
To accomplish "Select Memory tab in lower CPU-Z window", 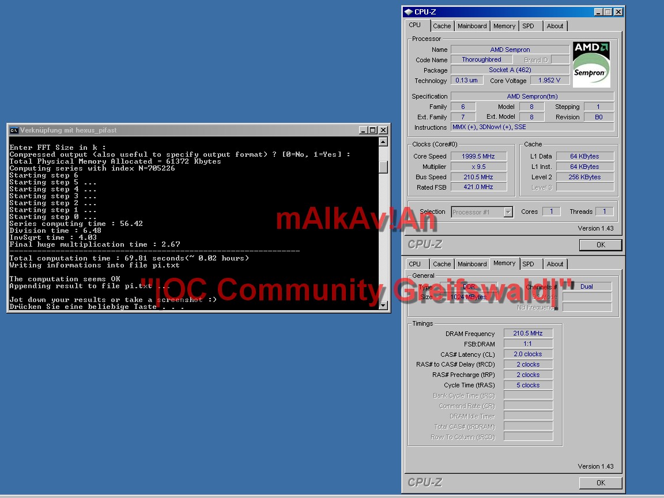I will click(504, 263).
